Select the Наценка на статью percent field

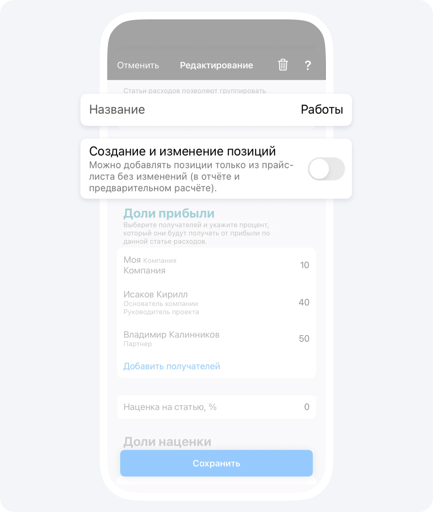tap(216, 407)
